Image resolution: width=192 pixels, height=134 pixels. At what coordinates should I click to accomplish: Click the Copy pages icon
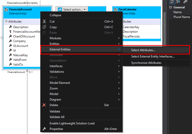[44, 27]
